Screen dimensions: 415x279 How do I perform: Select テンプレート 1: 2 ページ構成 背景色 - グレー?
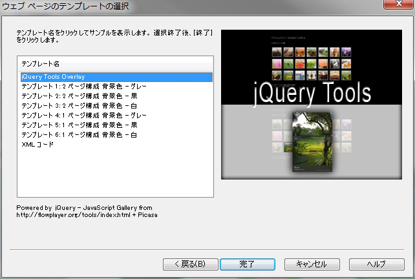(116, 87)
